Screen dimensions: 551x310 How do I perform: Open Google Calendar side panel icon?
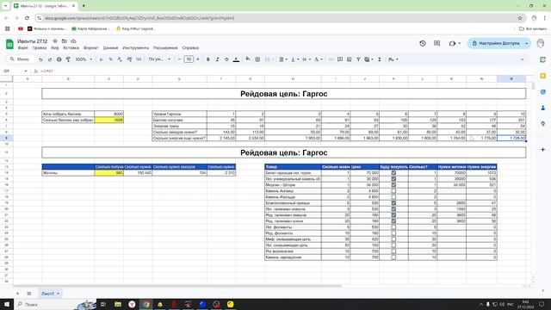point(543,59)
